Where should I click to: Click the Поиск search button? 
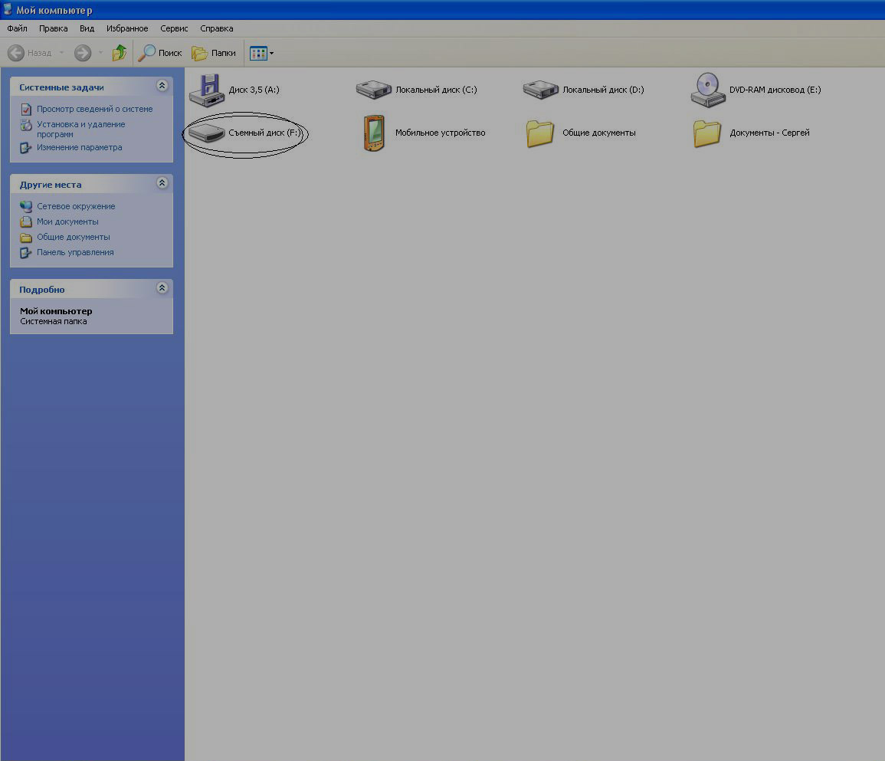pos(160,53)
